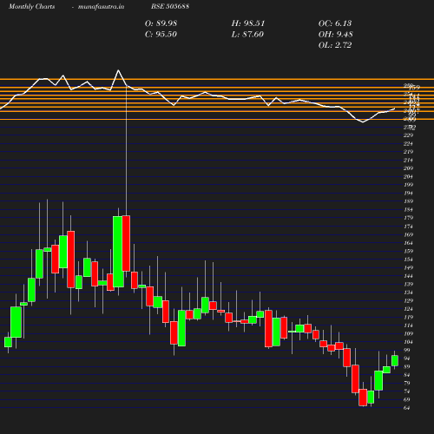Click the 'Monthly Charts' title text
434x434 pixels.
(31, 6)
